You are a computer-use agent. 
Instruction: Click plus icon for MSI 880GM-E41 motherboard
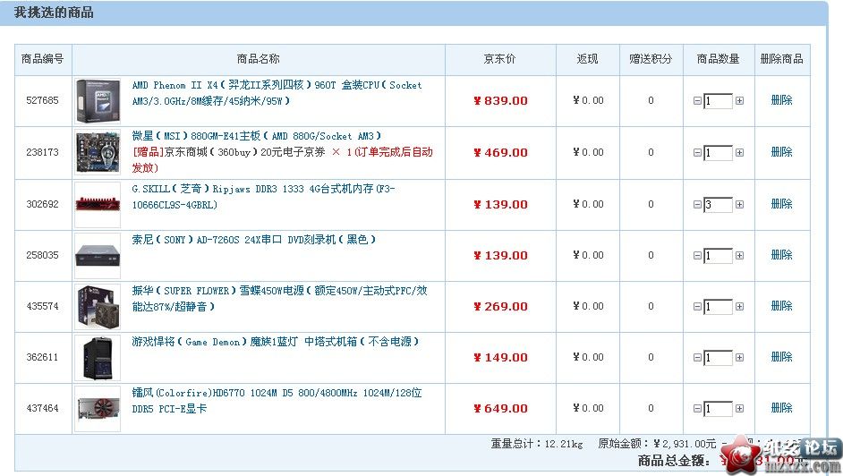(739, 153)
